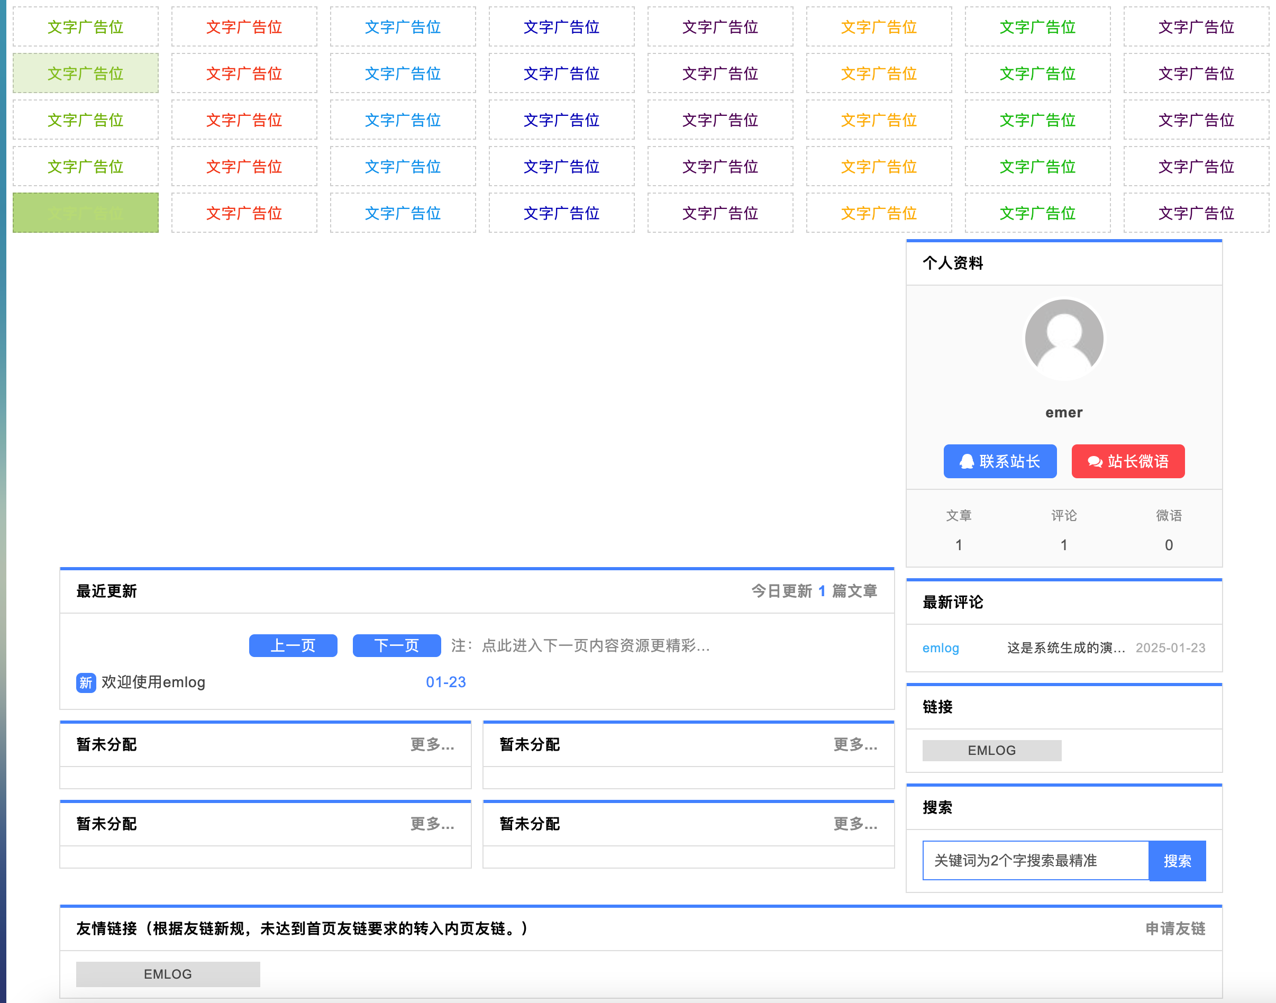Open the 欢迎使用emlog article
The width and height of the screenshot is (1276, 1003).
point(153,682)
